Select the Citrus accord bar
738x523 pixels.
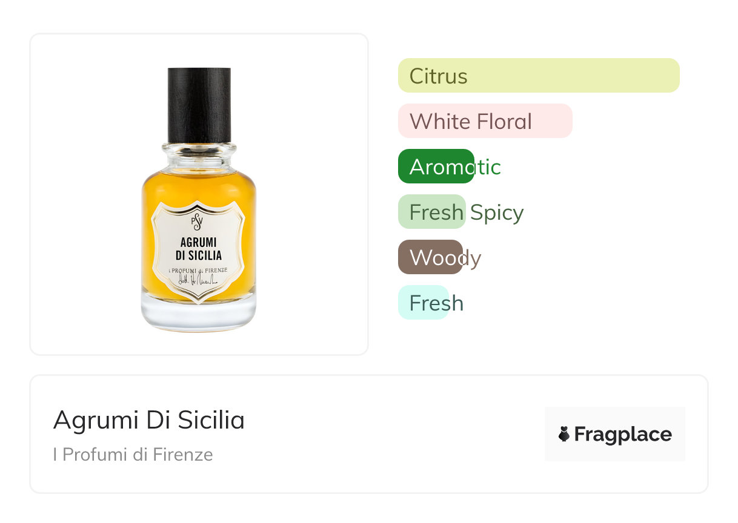tap(538, 76)
